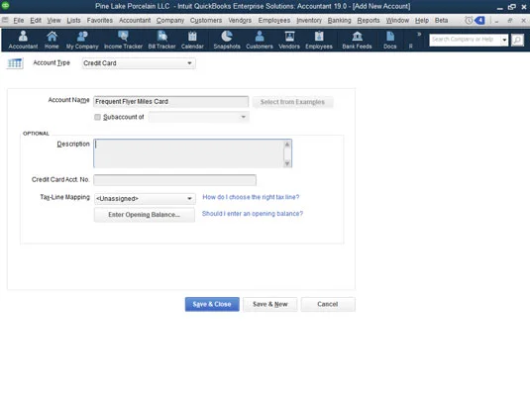Open reminders clock icon in menu bar

click(x=469, y=20)
